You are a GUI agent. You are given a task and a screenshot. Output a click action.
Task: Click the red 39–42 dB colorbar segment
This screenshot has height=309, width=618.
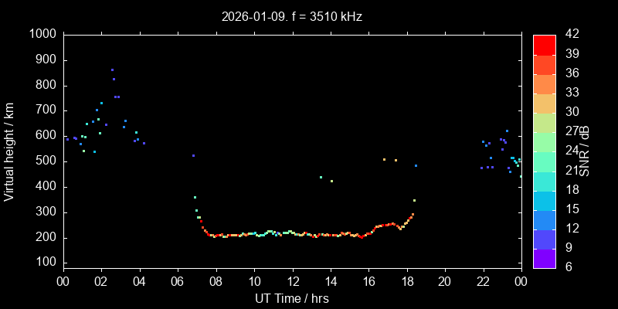(x=545, y=44)
